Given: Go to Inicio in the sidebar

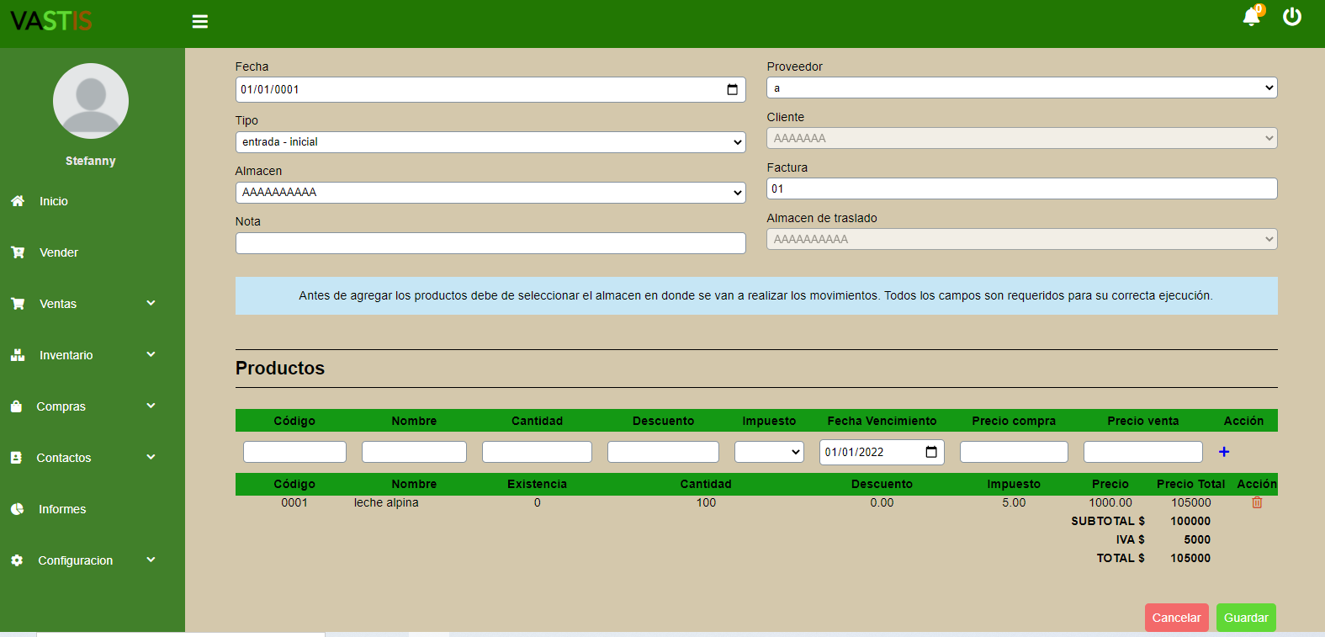Looking at the screenshot, I should pyautogui.click(x=54, y=201).
